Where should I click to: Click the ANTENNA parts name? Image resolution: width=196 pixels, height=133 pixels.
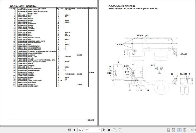pos(32,29)
